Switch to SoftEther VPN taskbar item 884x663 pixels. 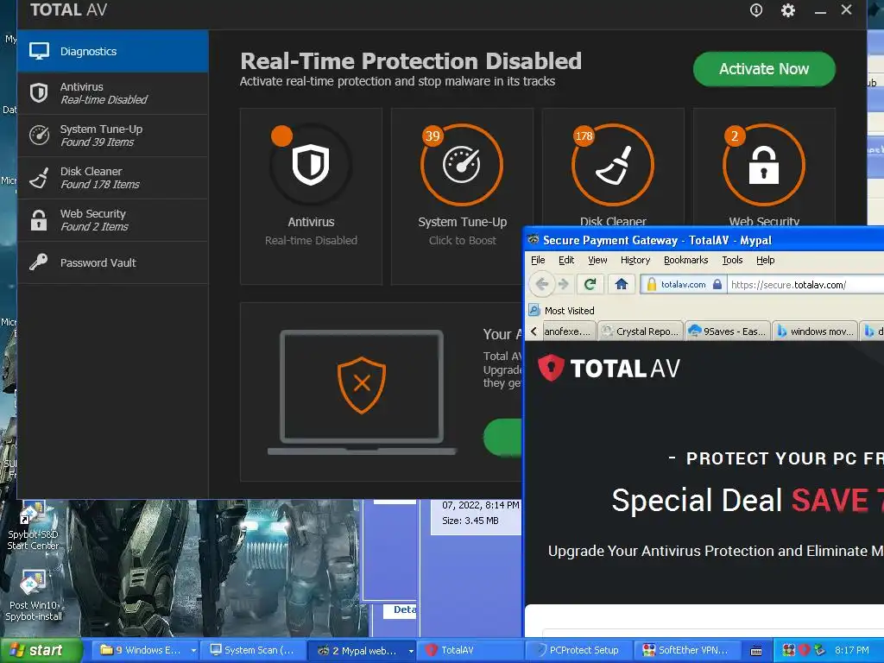pos(686,650)
